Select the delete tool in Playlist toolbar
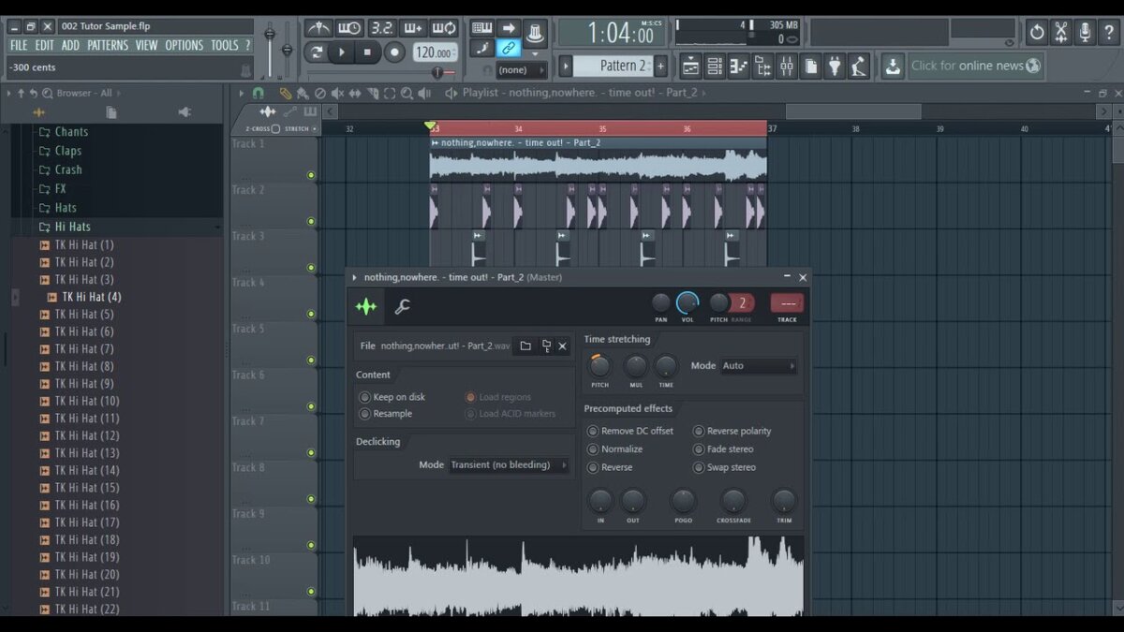The height and width of the screenshot is (632, 1124). tap(320, 93)
